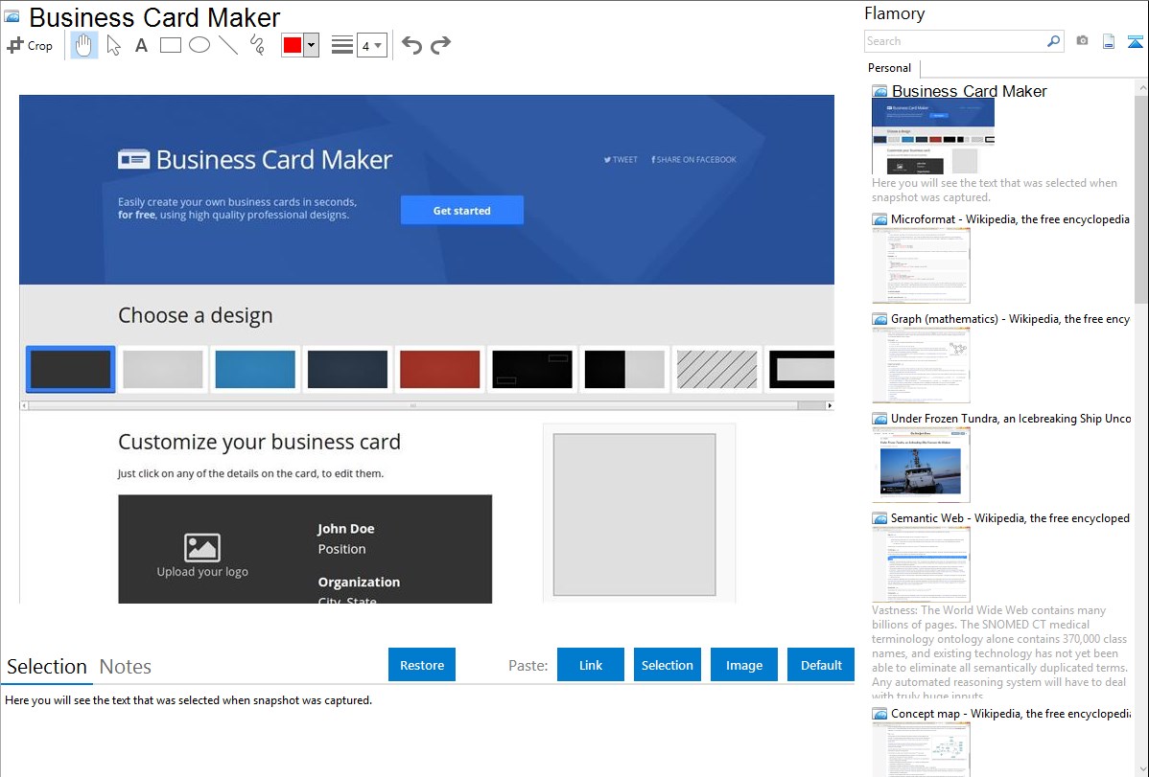This screenshot has width=1149, height=777.
Task: Click the Restore button
Action: pyautogui.click(x=422, y=665)
